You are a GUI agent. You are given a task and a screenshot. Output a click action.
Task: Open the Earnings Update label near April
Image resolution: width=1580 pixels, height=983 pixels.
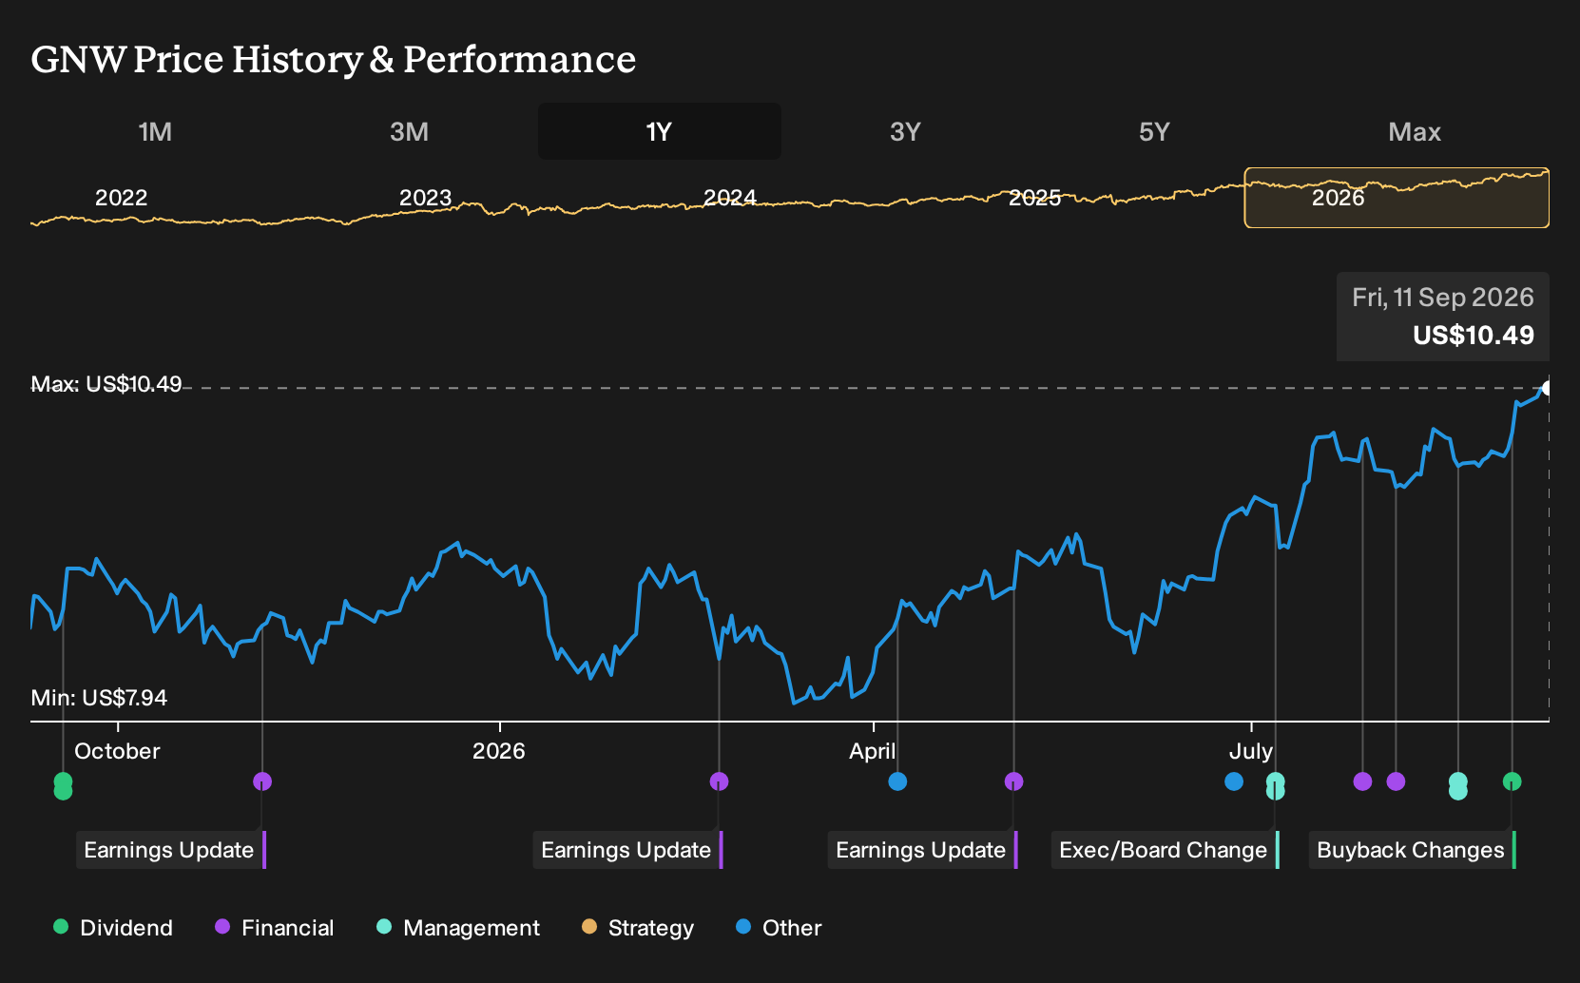coord(923,850)
